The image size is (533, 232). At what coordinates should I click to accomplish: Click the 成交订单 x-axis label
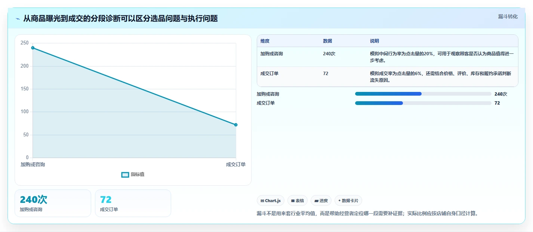[236, 164]
